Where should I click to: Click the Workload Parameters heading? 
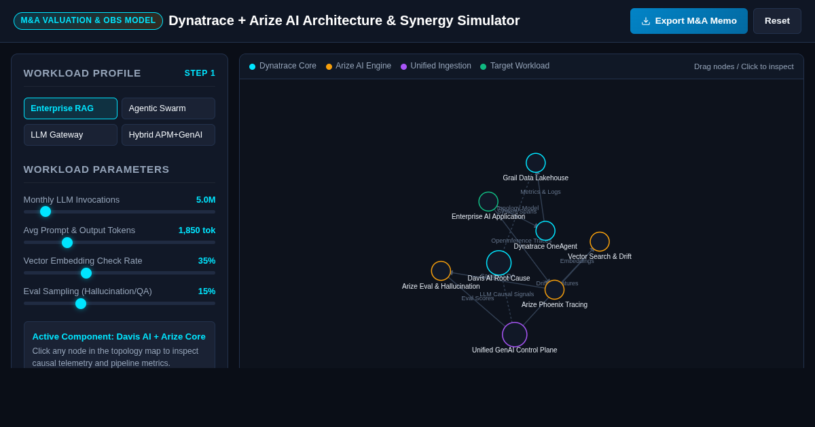pos(96,169)
